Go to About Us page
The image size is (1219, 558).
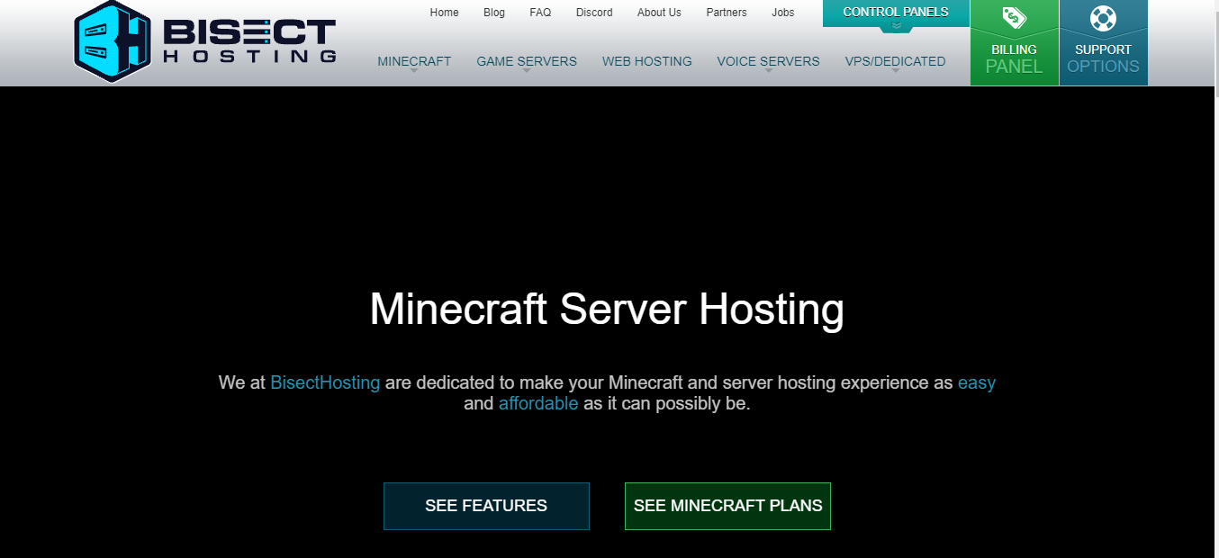pos(659,13)
